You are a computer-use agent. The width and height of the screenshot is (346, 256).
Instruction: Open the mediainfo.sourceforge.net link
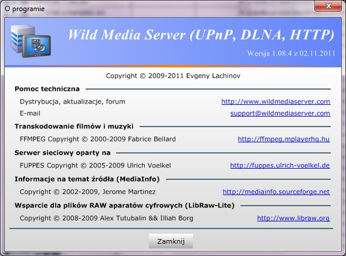pyautogui.click(x=276, y=192)
